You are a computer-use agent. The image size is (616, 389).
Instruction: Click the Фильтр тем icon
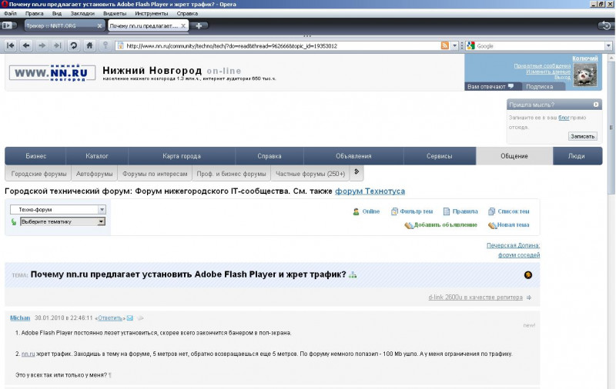click(394, 211)
